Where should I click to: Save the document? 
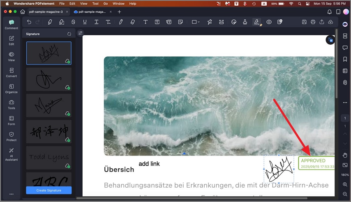tap(304, 22)
